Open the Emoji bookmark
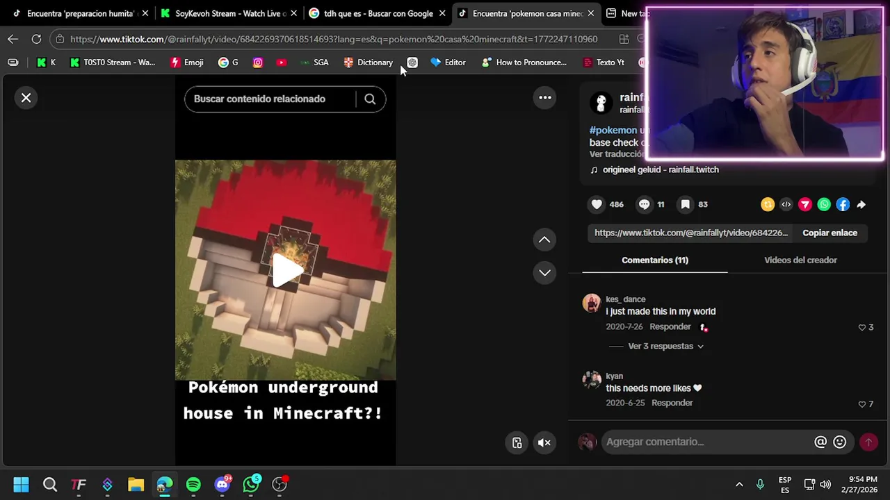Image resolution: width=890 pixels, height=500 pixels. (187, 62)
